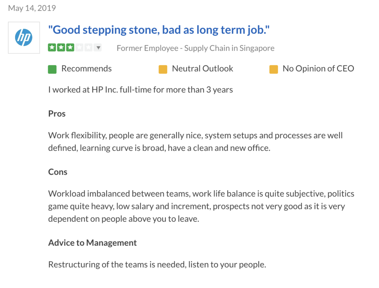Click the green Recommends indicator square
Viewport: 379px width, 288px height.
point(52,69)
